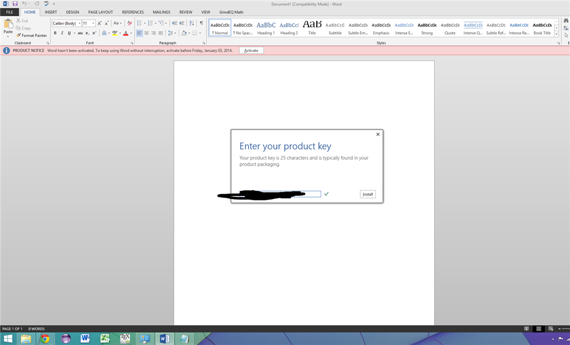
Task: Open Chrome from the taskbar
Action: pos(45,339)
